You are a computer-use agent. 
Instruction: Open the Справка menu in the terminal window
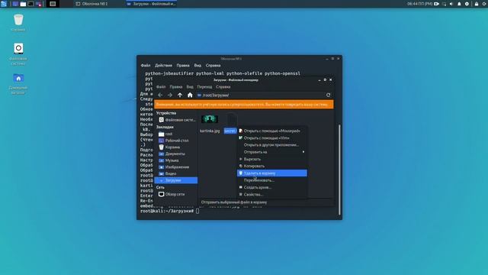coord(213,66)
